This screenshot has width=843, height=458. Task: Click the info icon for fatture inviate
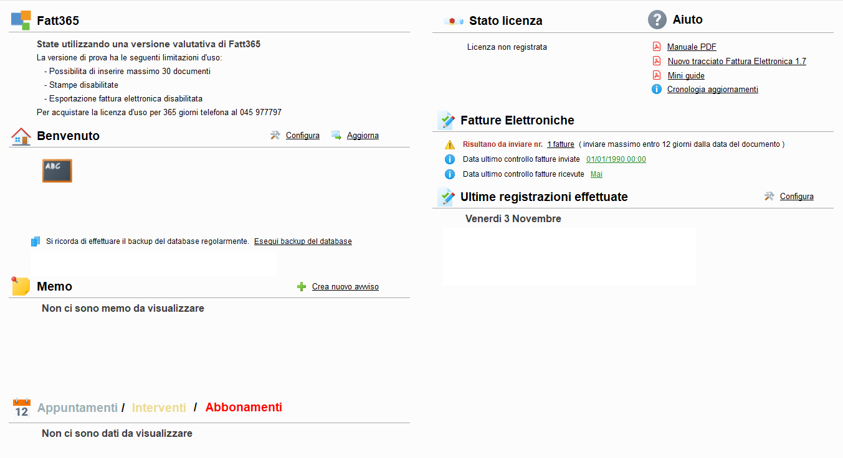(450, 159)
